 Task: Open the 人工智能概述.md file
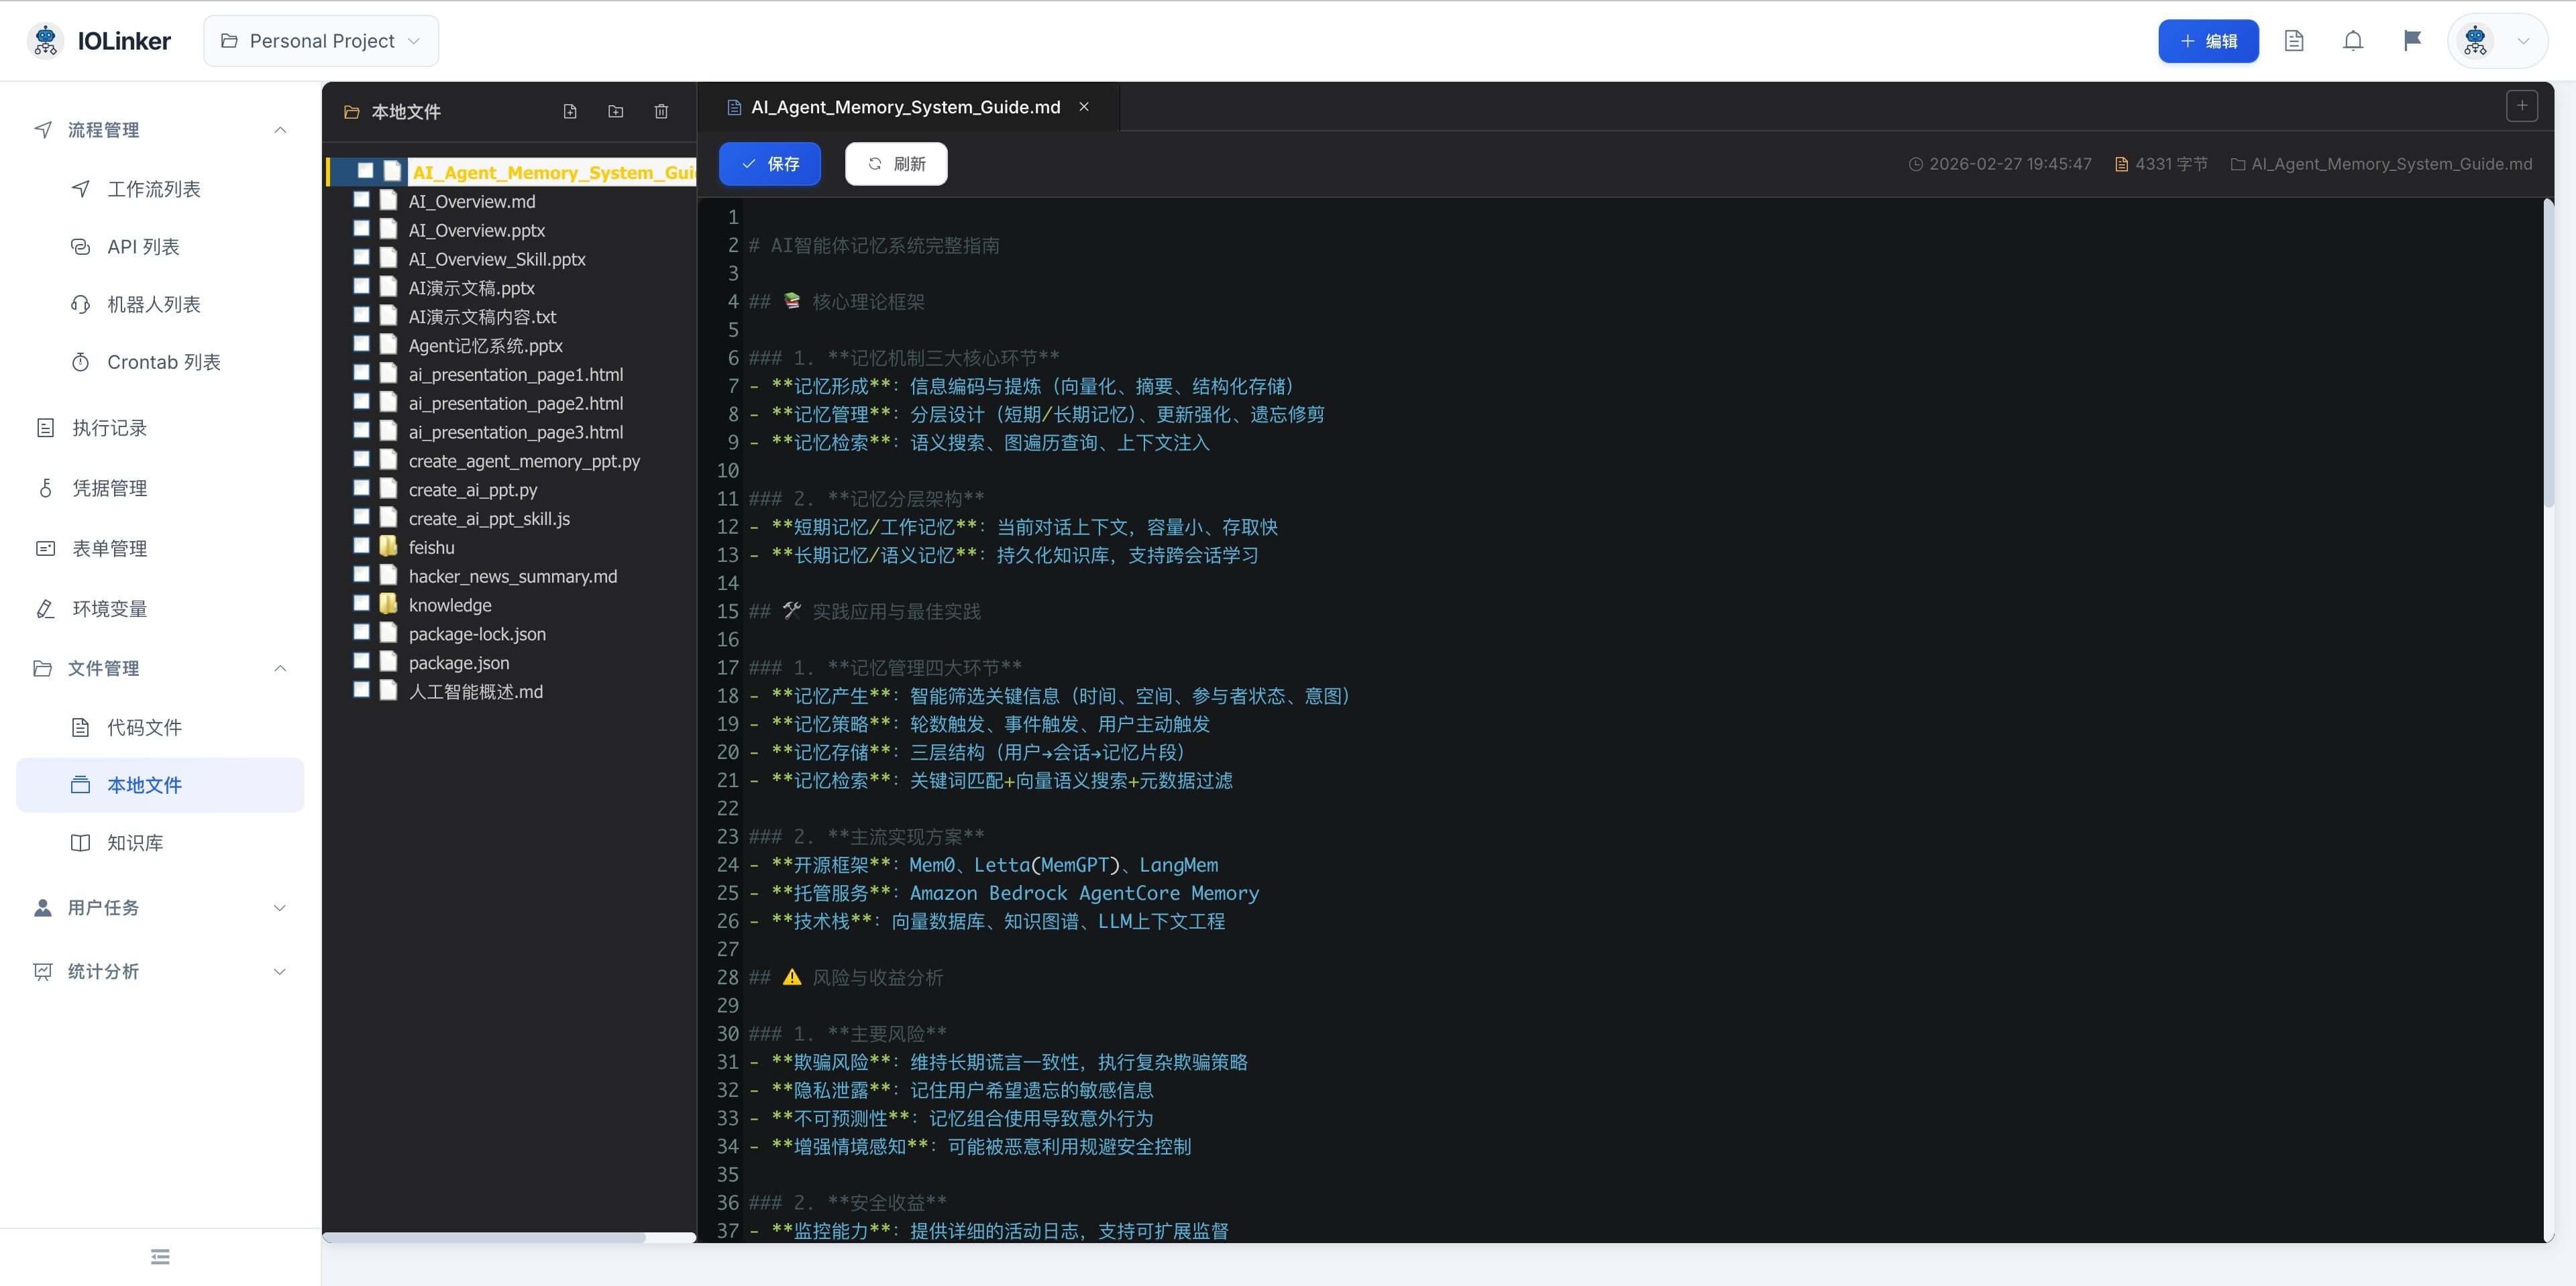(x=475, y=691)
